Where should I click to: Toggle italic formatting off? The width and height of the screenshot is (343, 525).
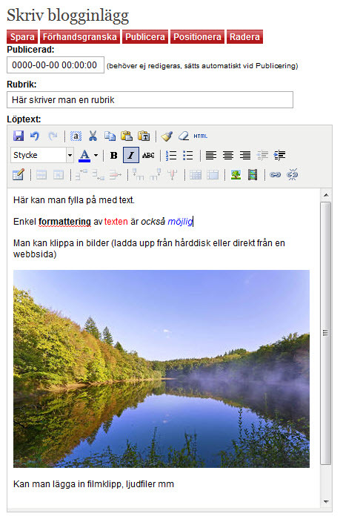131,155
